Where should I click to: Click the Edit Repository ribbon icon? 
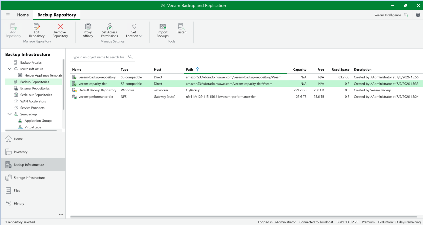coord(37,26)
